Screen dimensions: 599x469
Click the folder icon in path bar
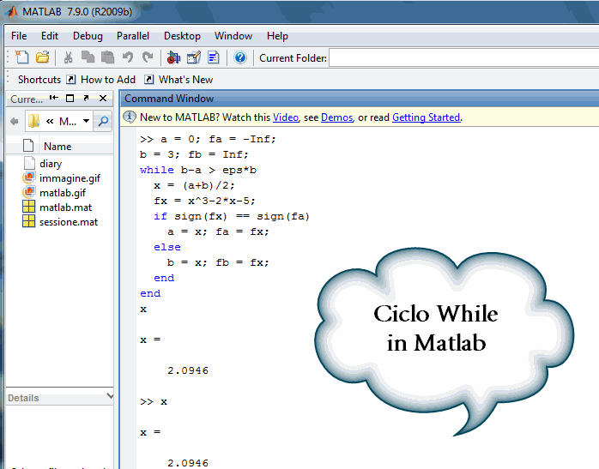click(x=34, y=122)
